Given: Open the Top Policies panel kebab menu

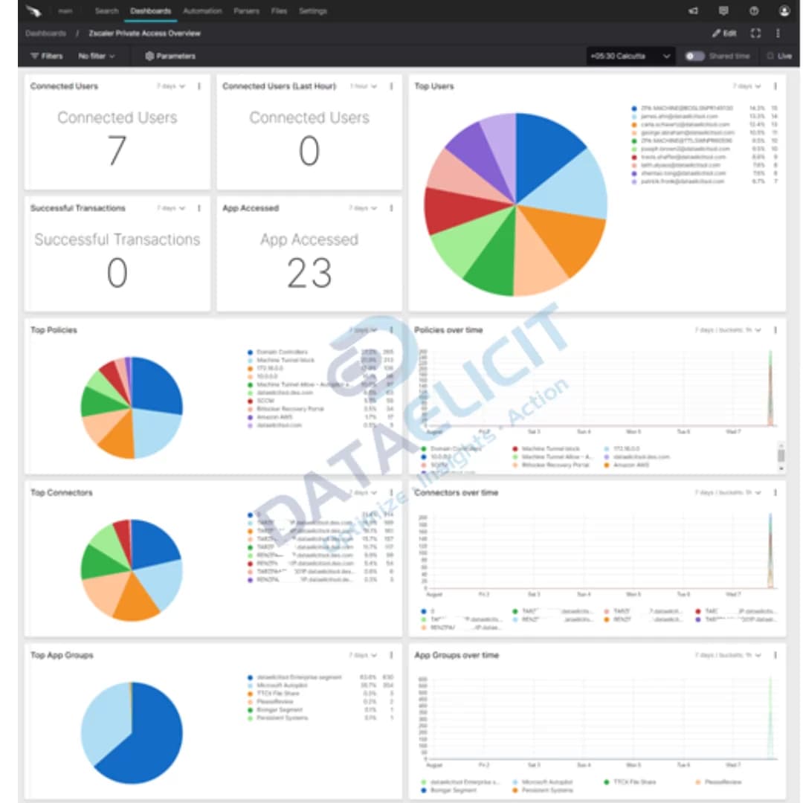Looking at the screenshot, I should (x=390, y=329).
